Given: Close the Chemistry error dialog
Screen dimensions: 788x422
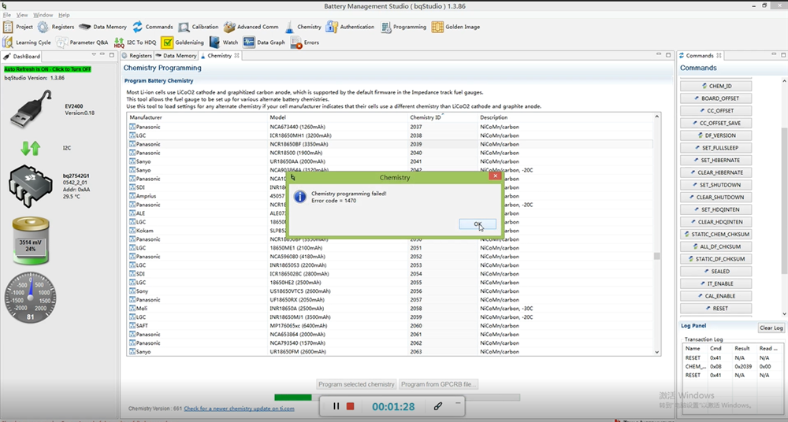Looking at the screenshot, I should (495, 176).
